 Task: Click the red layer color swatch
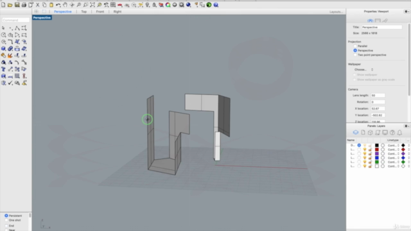tap(377, 150)
